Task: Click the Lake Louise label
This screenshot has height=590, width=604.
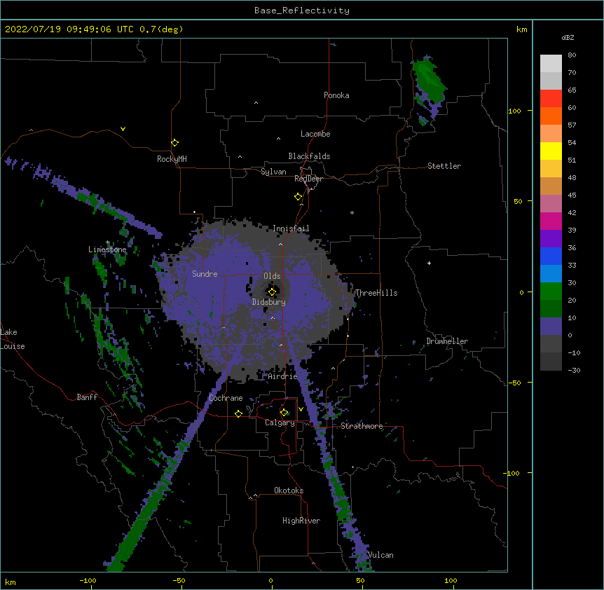Action: (13, 339)
